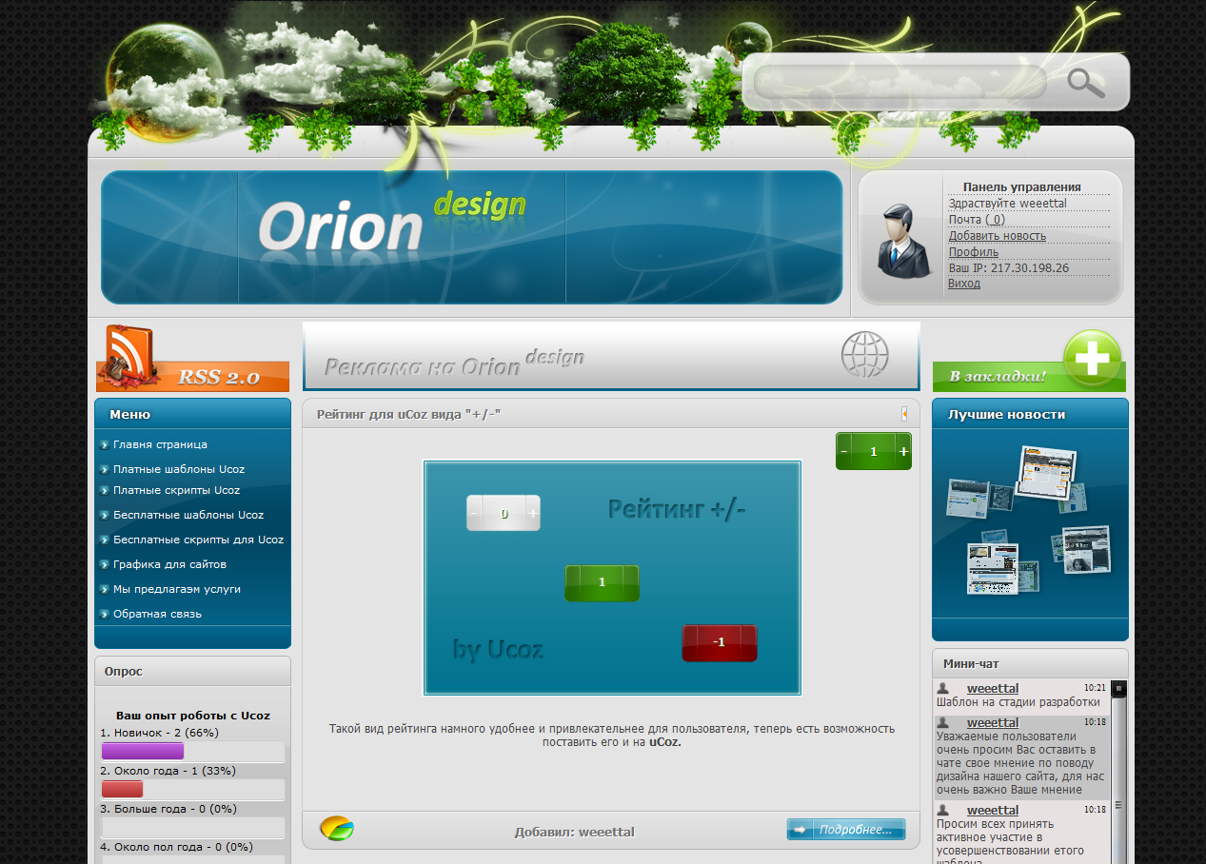Click the 10:21 chat timestamp

[x=1095, y=687]
